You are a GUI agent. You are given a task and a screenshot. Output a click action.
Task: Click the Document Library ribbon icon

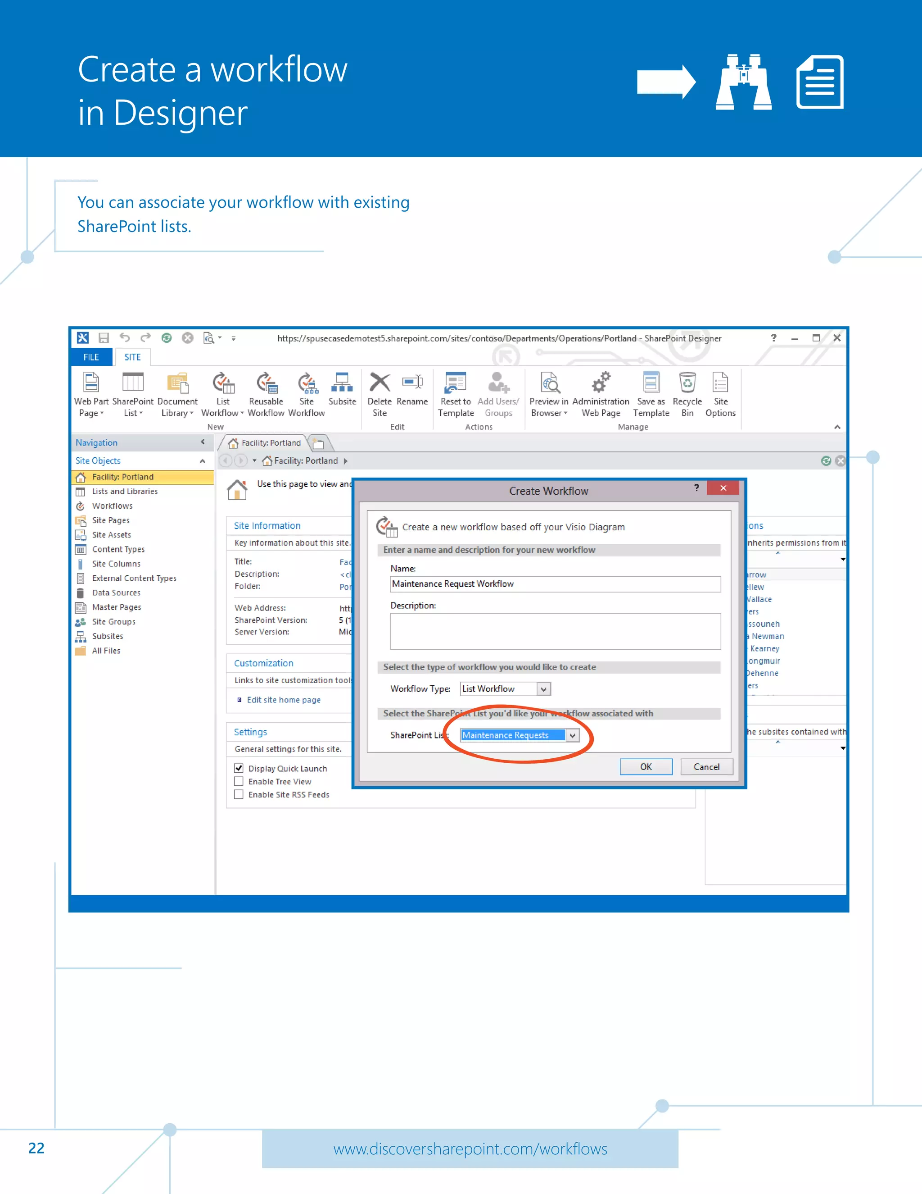click(x=177, y=383)
